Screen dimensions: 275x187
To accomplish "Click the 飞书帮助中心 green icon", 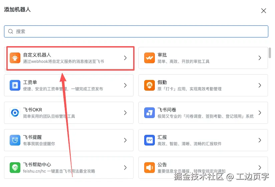I will click(15, 168).
